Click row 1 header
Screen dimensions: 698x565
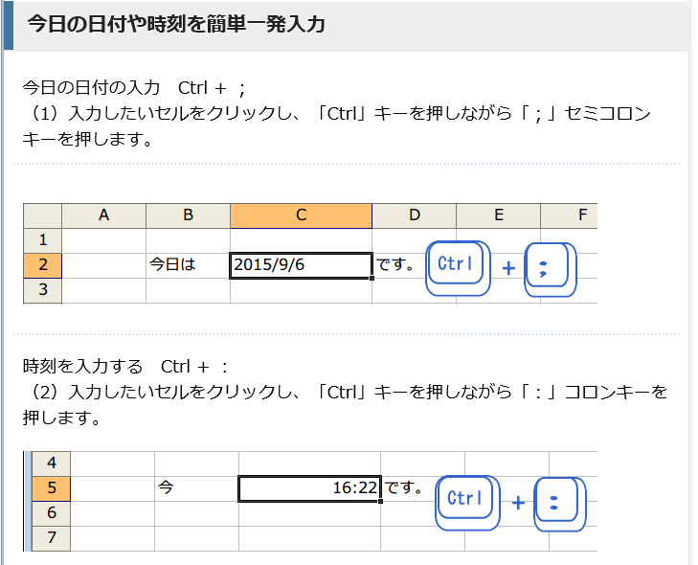[x=42, y=239]
